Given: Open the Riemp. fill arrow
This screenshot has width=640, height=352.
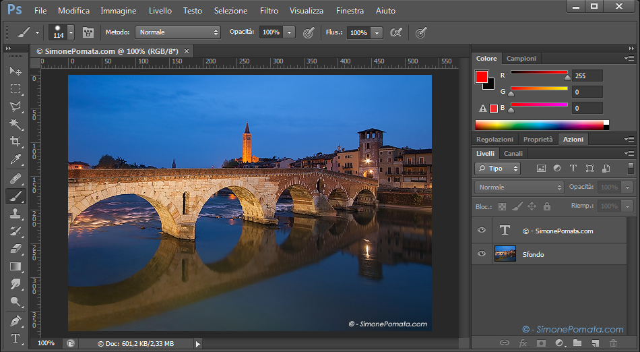Looking at the screenshot, I should tap(627, 206).
